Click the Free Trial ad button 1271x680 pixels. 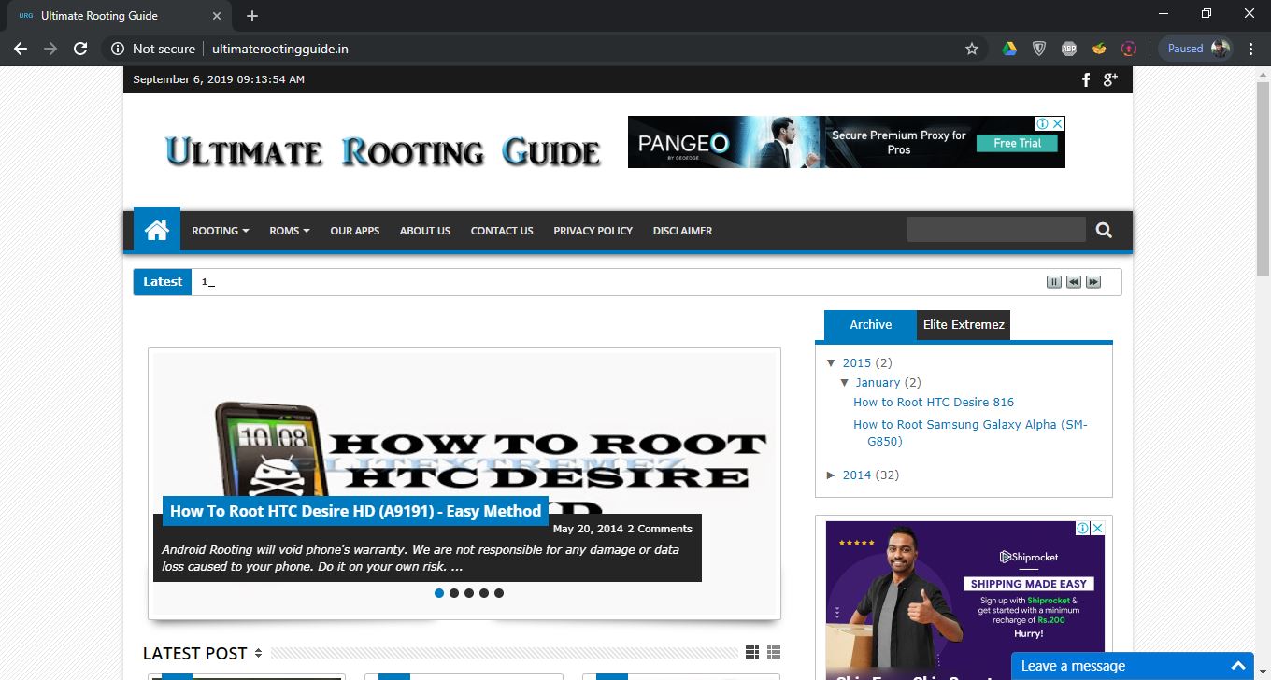coord(1018,143)
